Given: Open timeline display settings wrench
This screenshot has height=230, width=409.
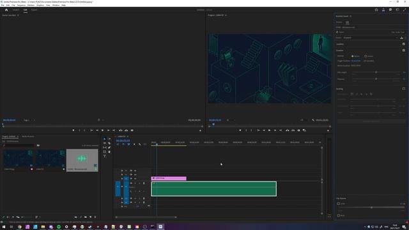Looking at the screenshot, I should (x=140, y=144).
